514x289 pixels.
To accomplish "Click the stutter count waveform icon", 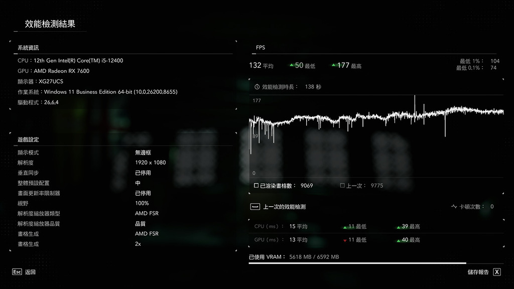I will point(454,206).
